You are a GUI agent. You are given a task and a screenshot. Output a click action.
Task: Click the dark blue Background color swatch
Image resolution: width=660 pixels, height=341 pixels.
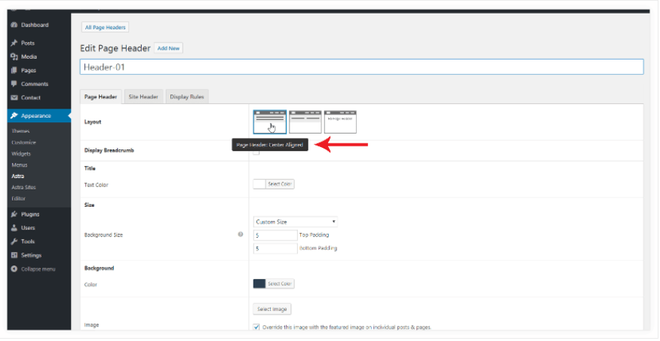point(259,284)
